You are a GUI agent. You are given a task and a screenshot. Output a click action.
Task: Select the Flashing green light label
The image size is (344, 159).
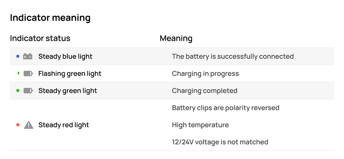(x=70, y=74)
